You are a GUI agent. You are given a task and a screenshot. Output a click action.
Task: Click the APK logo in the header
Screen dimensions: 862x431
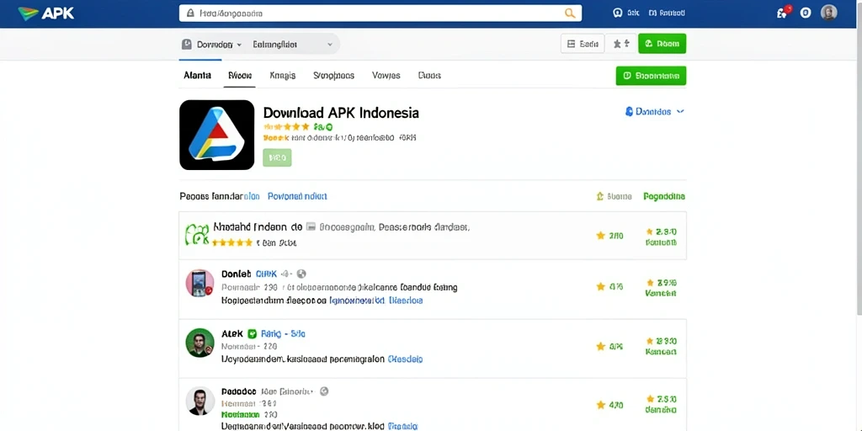(x=46, y=13)
